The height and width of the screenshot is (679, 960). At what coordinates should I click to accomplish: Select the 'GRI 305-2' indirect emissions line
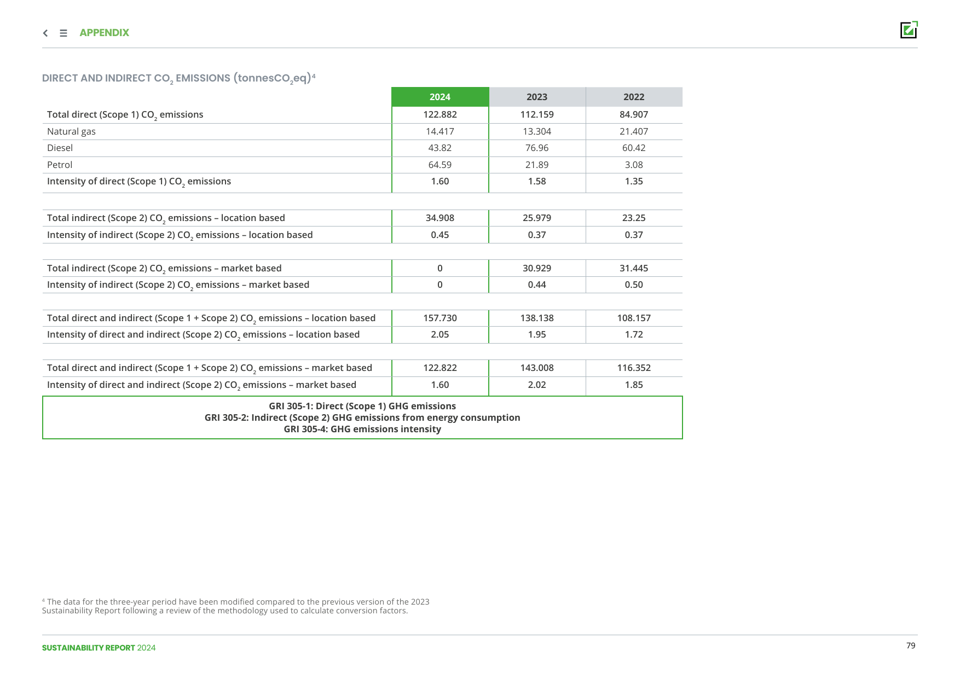362,417
